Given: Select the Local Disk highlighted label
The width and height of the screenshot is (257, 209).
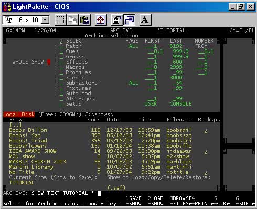Looking at the screenshot, I should tap(19, 114).
